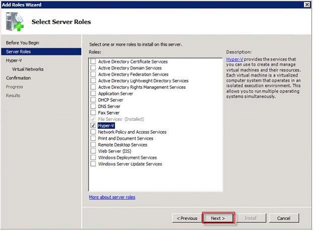314x231 pixels.
Task: Check the Web Server (IIS) checkbox
Action: click(x=93, y=151)
